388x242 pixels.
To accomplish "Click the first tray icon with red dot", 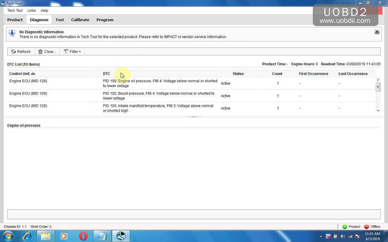I will pos(328,236).
